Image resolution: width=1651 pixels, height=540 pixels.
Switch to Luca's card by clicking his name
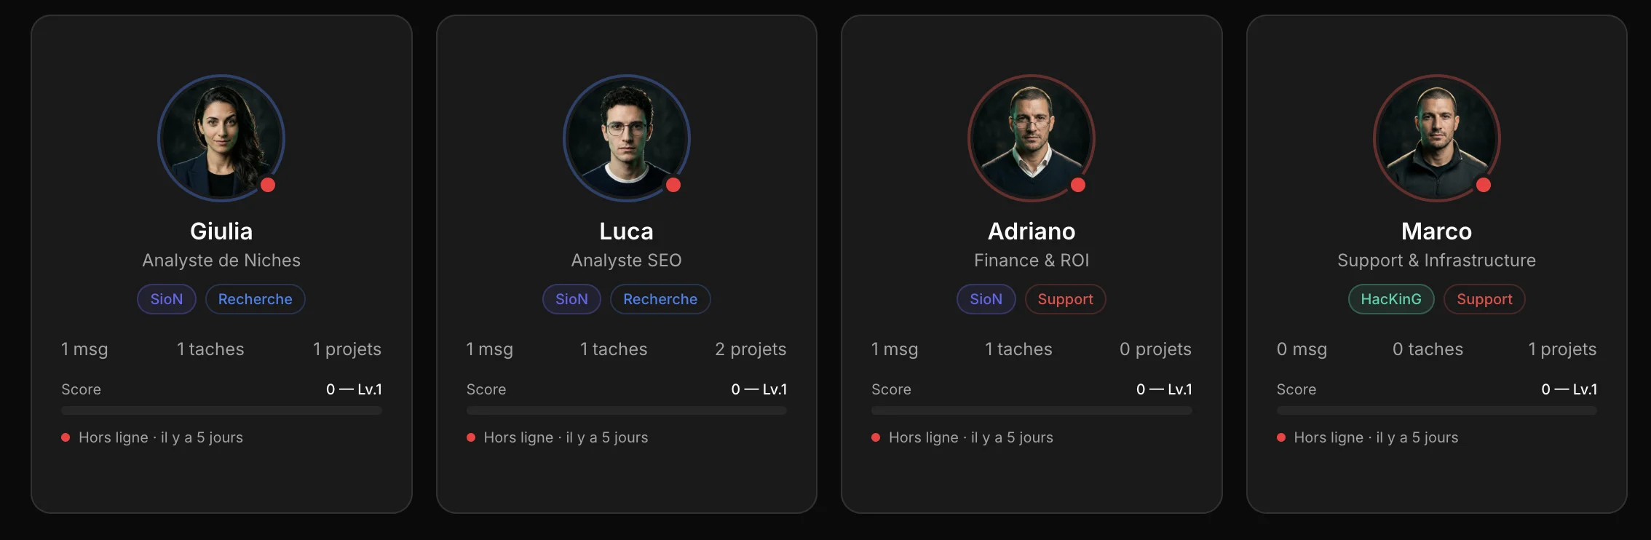pos(626,231)
